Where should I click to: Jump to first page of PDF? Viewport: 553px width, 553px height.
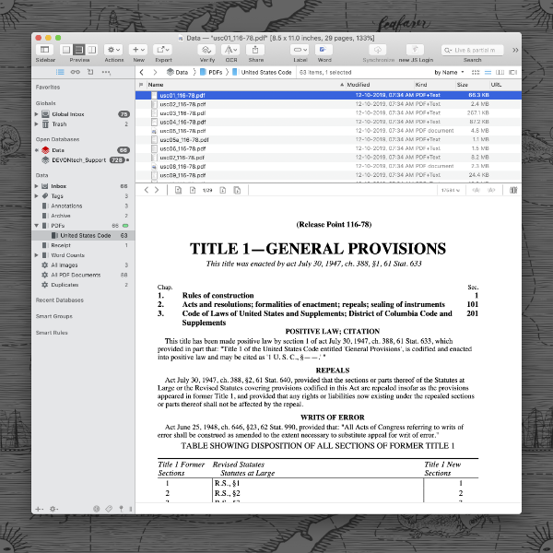pyautogui.click(x=178, y=191)
